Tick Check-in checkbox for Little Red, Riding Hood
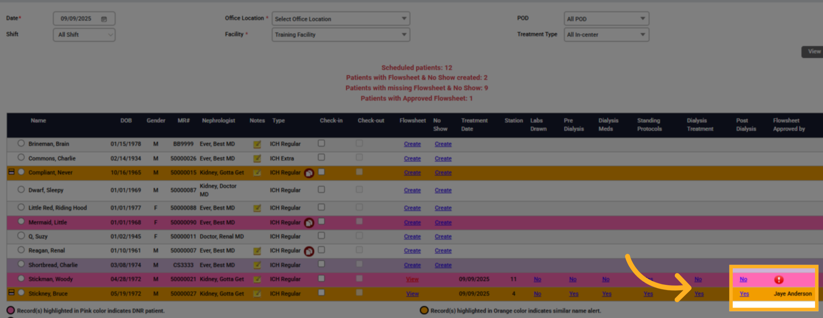The width and height of the screenshot is (823, 318). click(x=321, y=207)
